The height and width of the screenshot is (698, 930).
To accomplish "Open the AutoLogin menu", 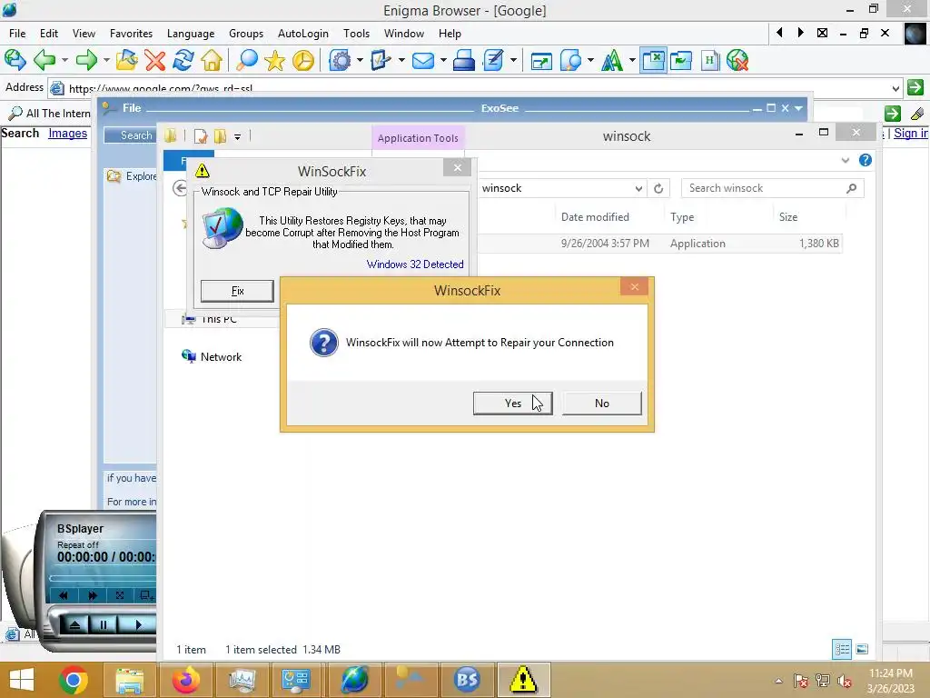I will [303, 34].
